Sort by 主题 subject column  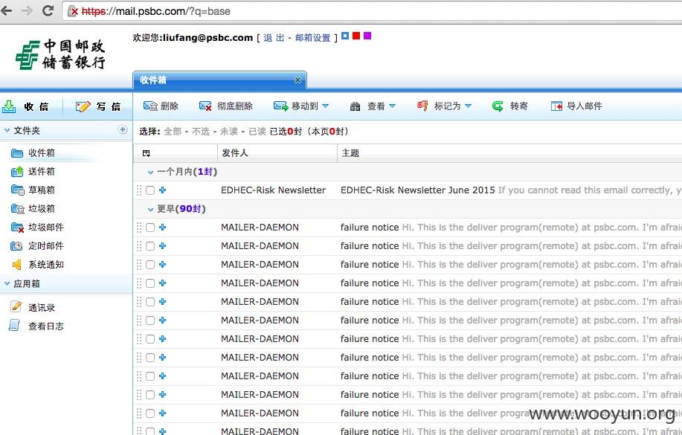pyautogui.click(x=350, y=153)
